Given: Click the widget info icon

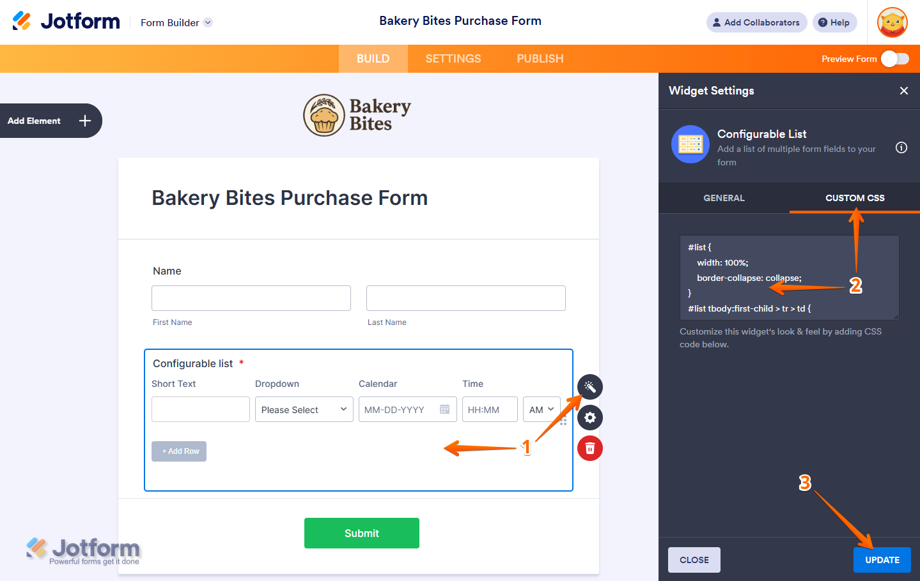Looking at the screenshot, I should [901, 148].
